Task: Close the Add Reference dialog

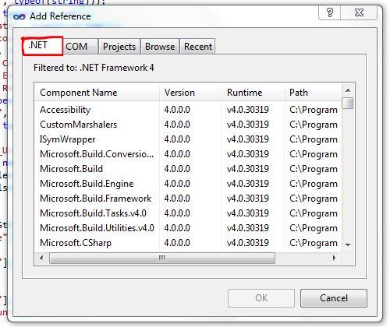Action: [x=359, y=12]
